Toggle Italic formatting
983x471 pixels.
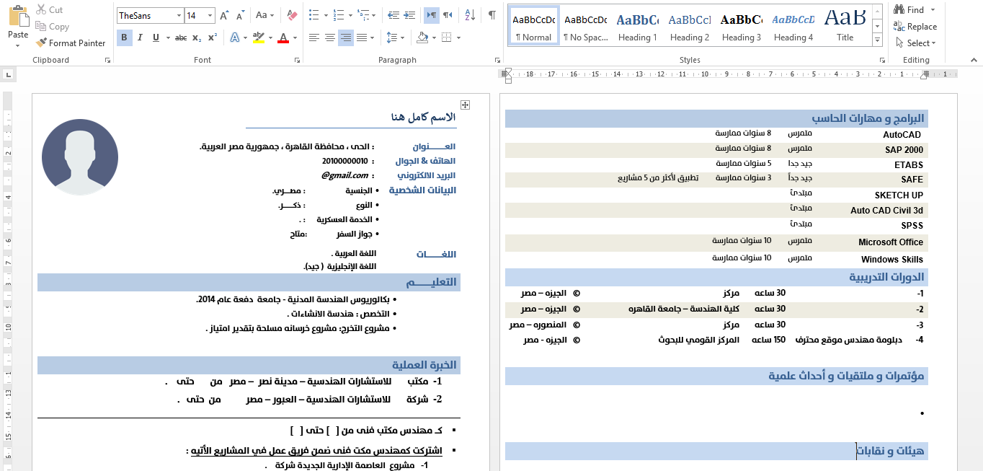point(140,38)
